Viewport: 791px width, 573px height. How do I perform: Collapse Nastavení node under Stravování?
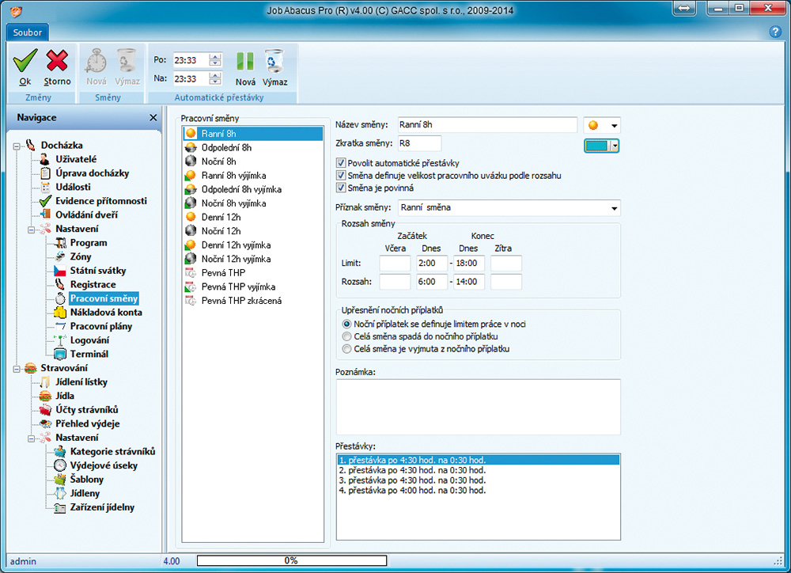point(32,438)
